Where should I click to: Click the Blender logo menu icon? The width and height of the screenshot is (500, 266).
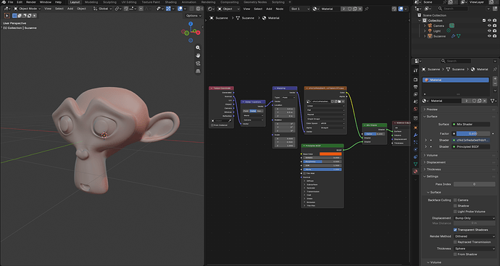pos(4,2)
